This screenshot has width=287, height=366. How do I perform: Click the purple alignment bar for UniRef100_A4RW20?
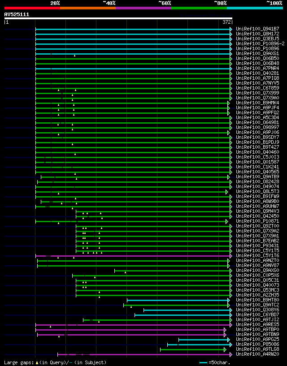145,354
